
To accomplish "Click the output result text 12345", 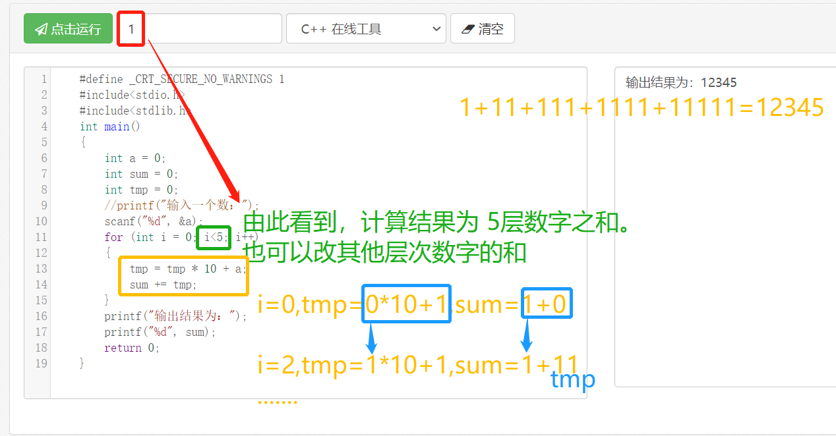I will tap(721, 82).
